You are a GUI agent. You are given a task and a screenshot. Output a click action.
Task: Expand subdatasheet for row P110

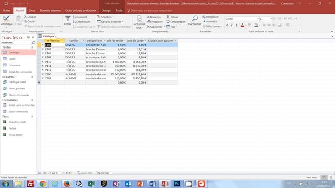pos(43,62)
